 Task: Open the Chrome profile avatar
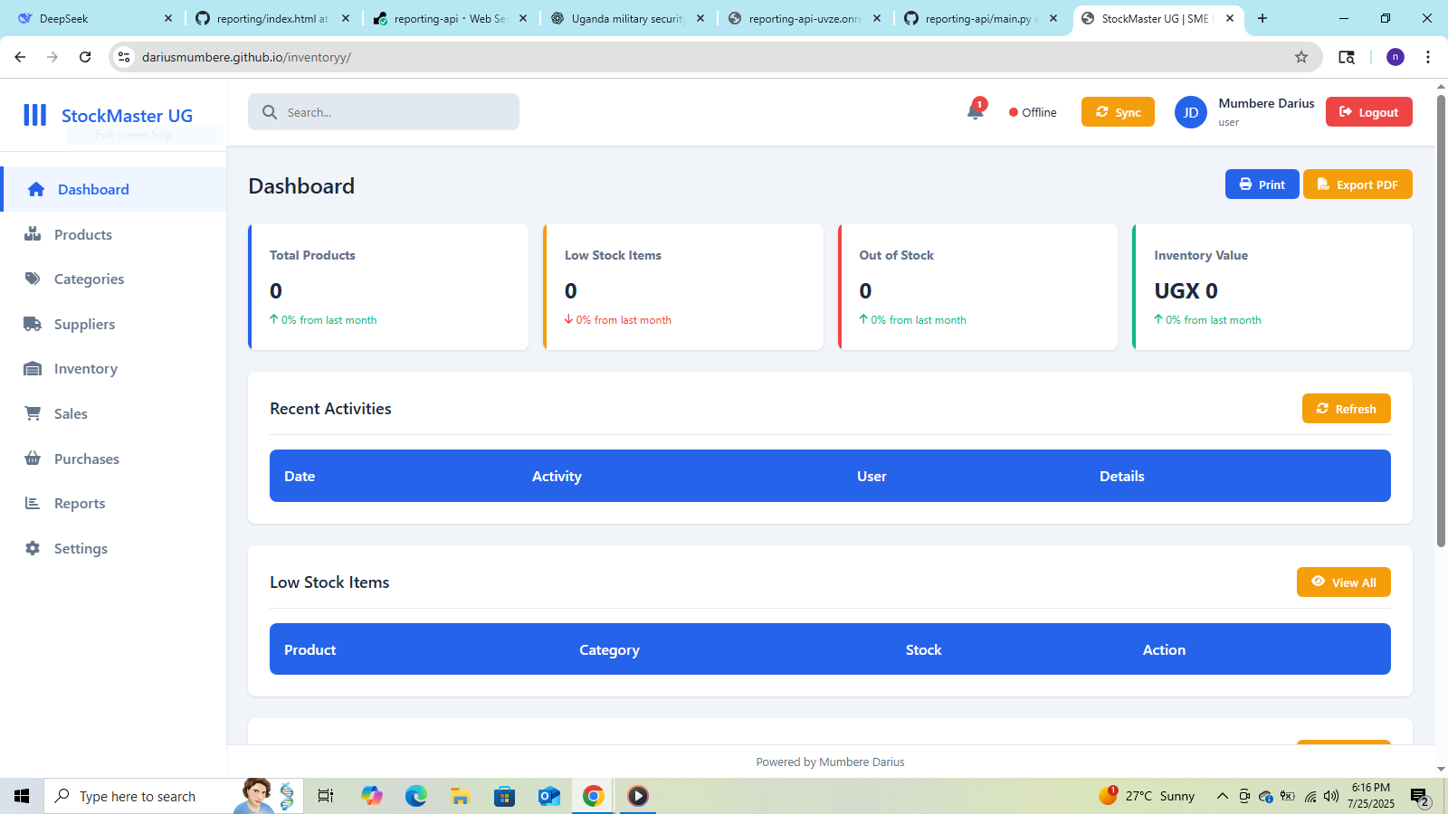tap(1396, 57)
